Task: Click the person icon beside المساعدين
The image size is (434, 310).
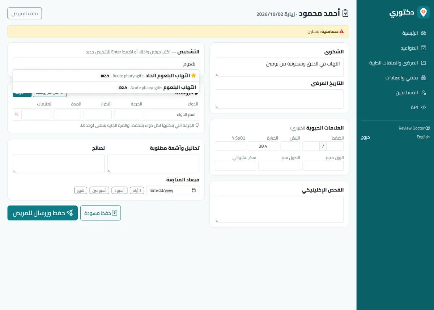Action: (x=424, y=93)
